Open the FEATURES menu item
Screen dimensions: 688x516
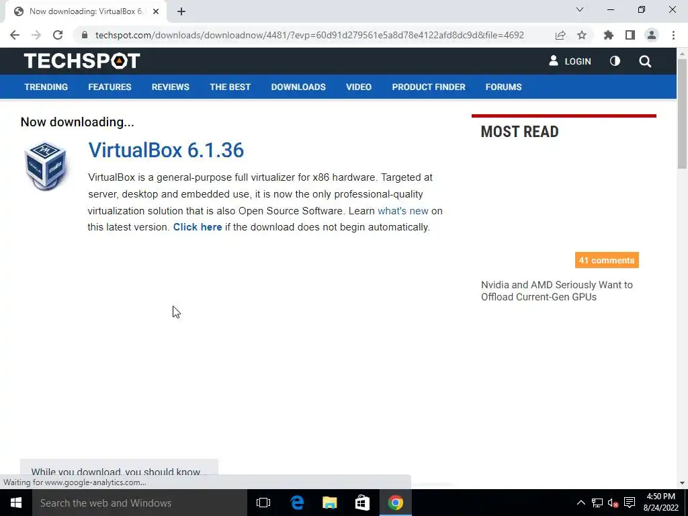click(110, 87)
